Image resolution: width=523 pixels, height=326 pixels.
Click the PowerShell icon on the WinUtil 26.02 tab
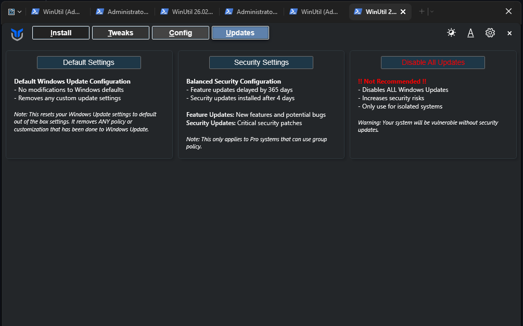[164, 11]
